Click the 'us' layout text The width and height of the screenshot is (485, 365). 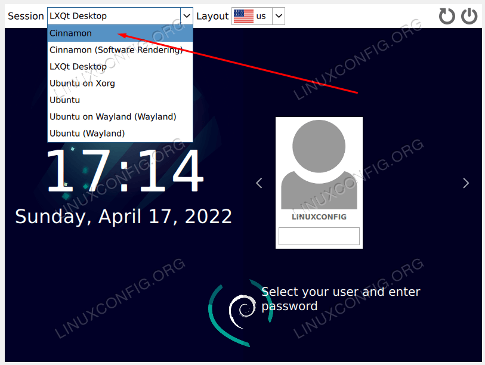coord(261,16)
